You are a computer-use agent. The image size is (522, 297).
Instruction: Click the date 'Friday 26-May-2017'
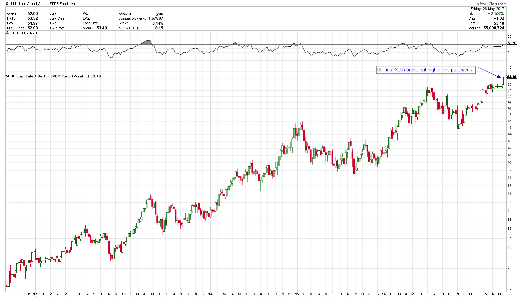click(x=487, y=9)
